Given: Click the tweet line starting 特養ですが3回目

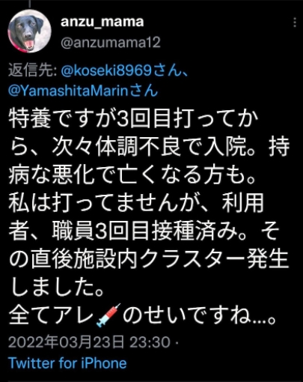Looking at the screenshot, I should coord(133,118).
